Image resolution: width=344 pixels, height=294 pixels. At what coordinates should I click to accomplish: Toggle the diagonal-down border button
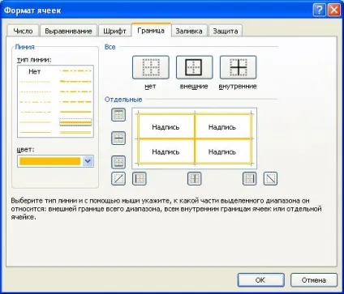pyautogui.click(x=270, y=178)
